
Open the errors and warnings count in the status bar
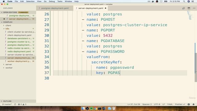click(22, 104)
